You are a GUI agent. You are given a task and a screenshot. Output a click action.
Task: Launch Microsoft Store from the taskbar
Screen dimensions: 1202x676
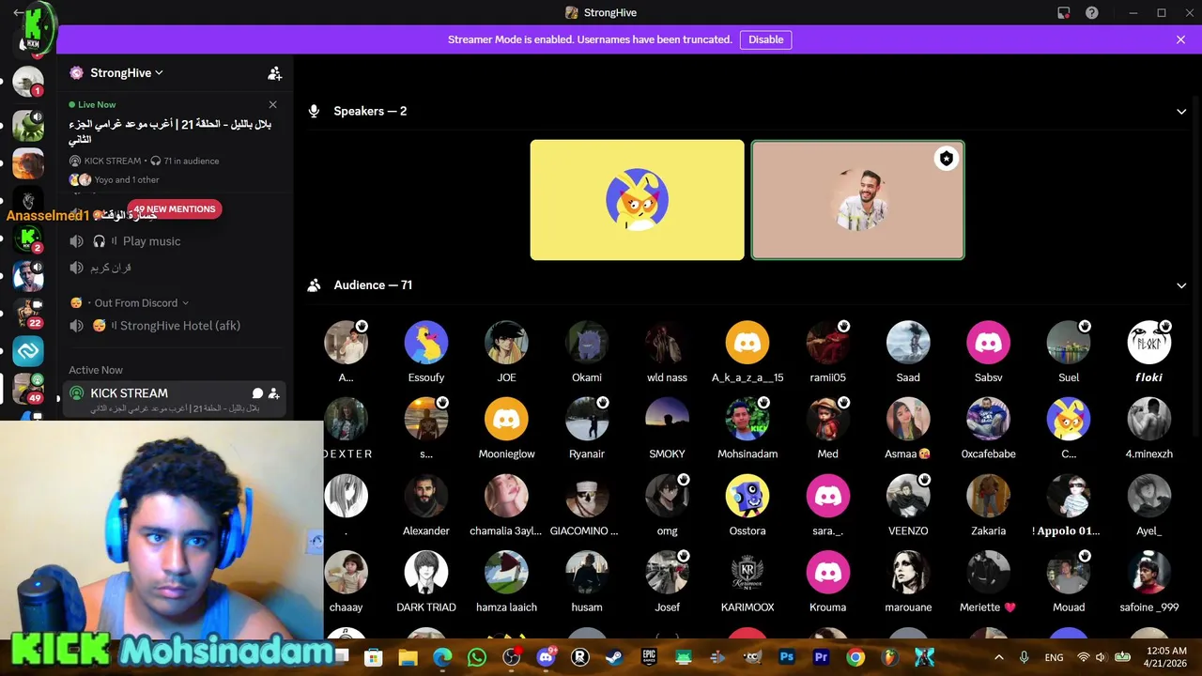[x=374, y=657]
